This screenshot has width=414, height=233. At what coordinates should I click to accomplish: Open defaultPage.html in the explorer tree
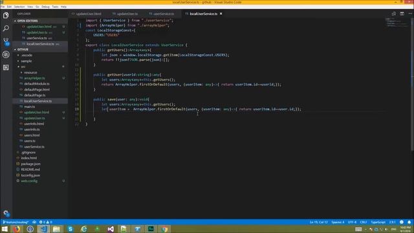click(37, 89)
